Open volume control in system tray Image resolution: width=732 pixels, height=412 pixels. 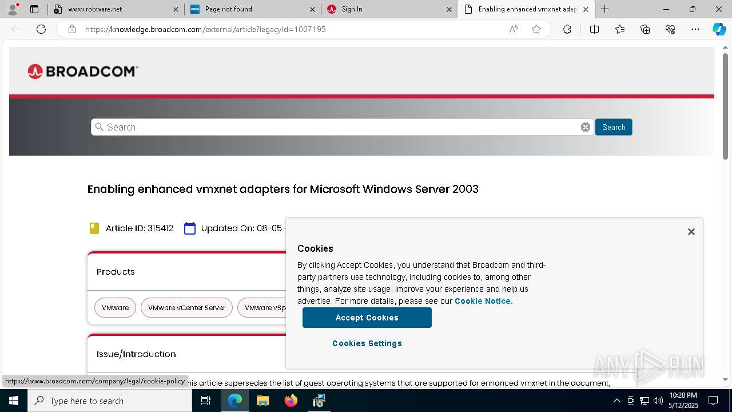658,401
